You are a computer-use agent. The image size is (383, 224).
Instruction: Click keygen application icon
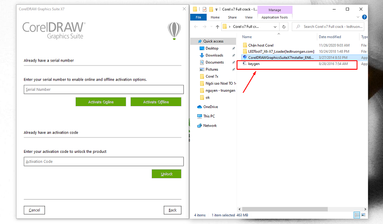[245, 64]
